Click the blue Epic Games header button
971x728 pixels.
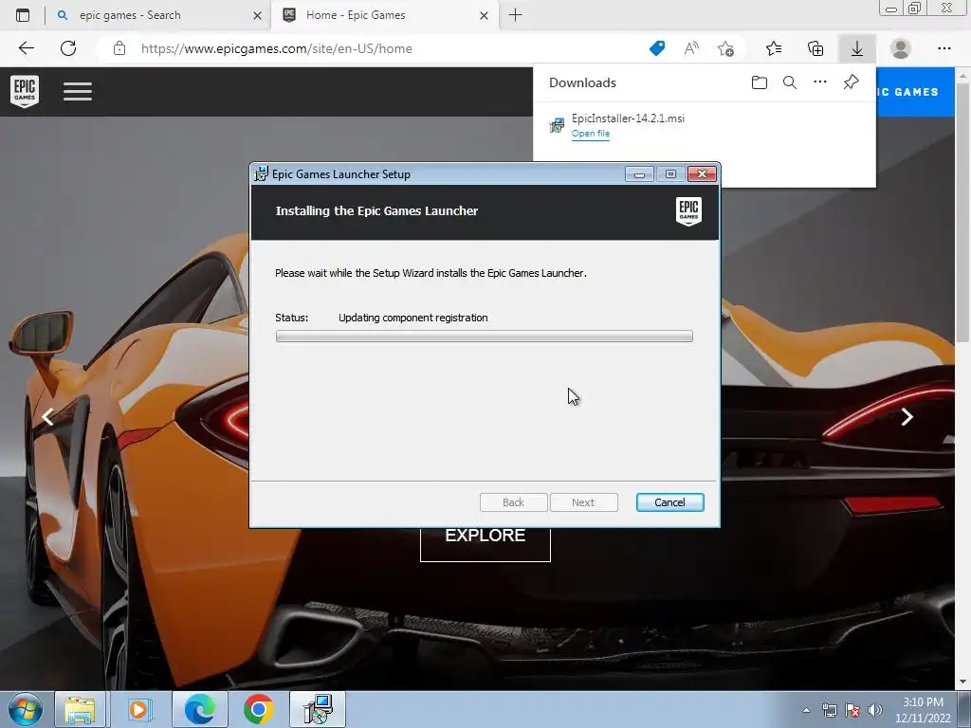tap(915, 92)
